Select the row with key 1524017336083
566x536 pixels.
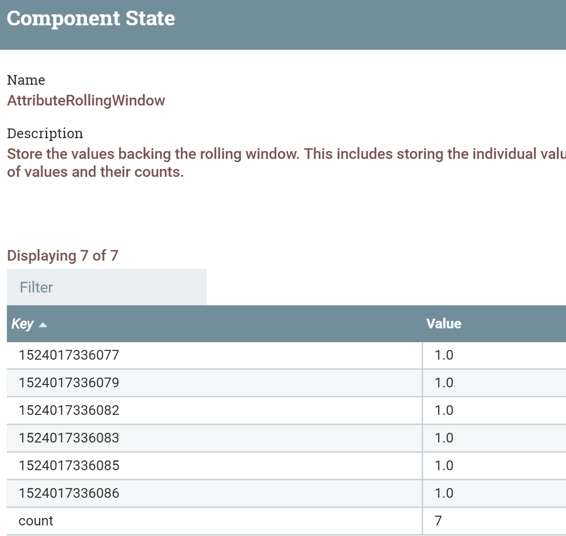click(69, 438)
